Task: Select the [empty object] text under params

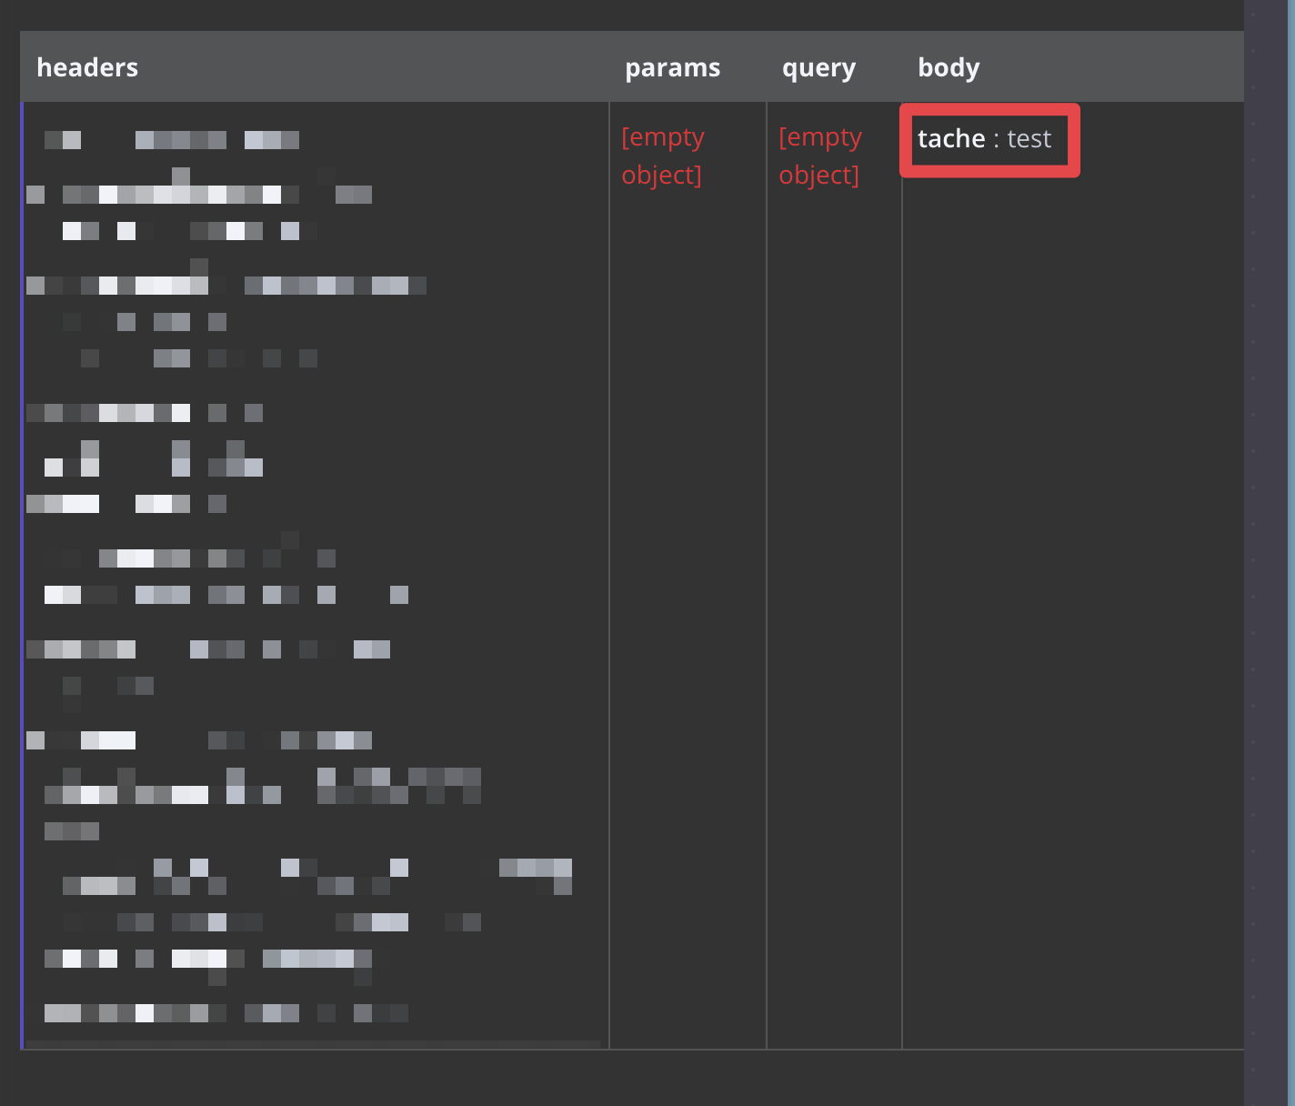Action: [662, 156]
